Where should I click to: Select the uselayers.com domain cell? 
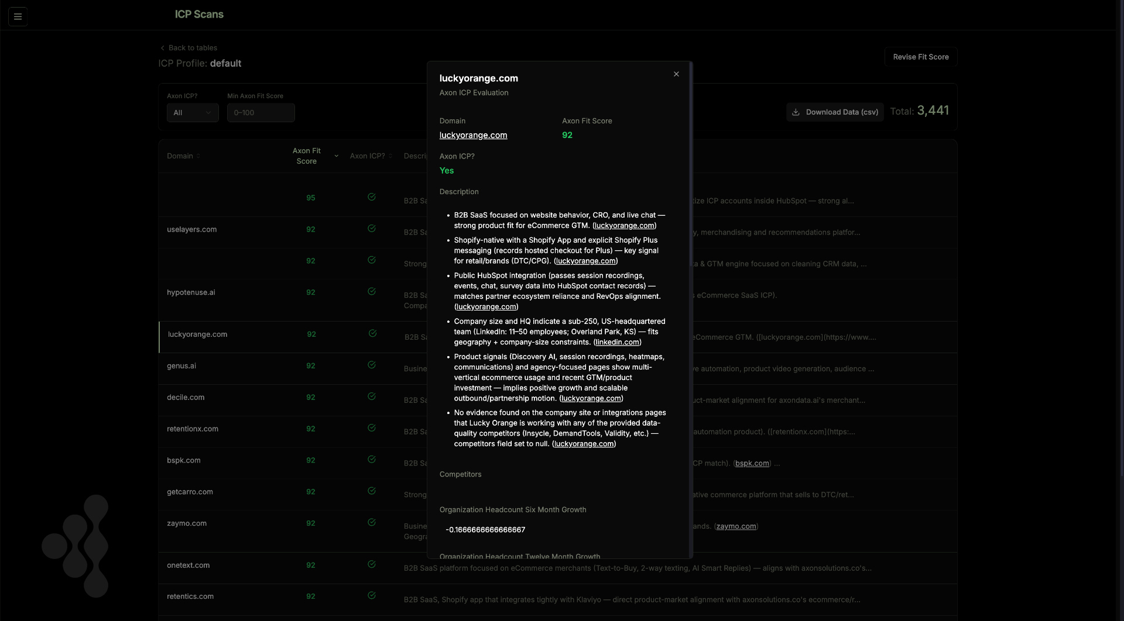[x=191, y=229]
